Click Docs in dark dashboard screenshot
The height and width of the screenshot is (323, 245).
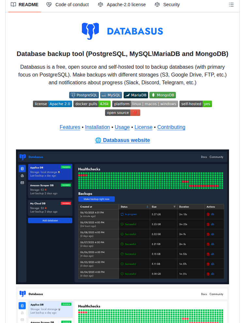click(204, 157)
